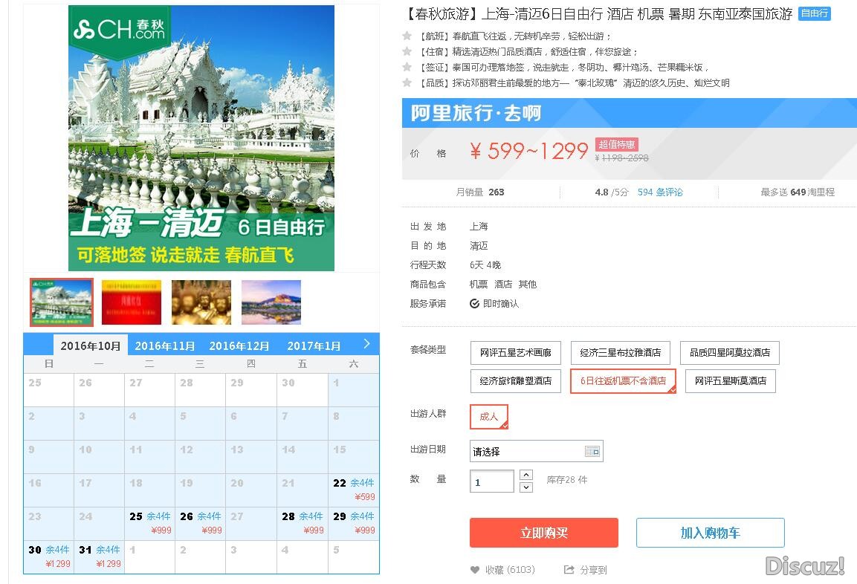
Task: Switch calendar to 2016年12月 tab
Action: tap(239, 345)
